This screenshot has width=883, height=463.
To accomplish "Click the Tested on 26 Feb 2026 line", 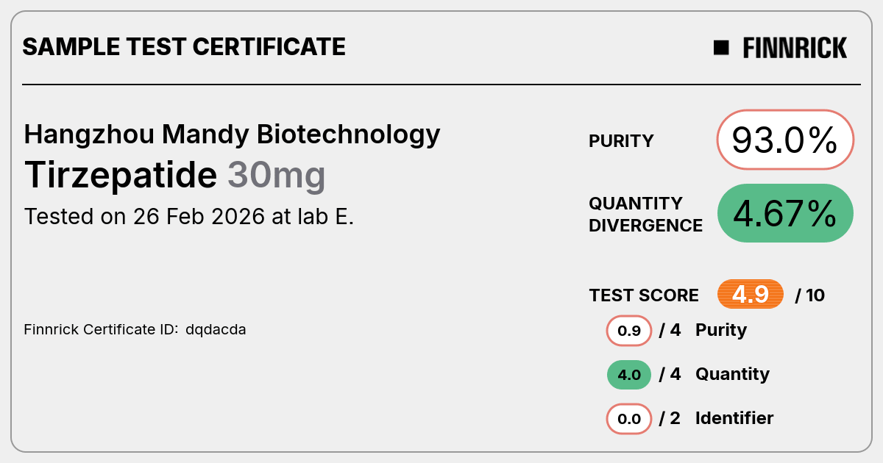I will click(x=189, y=217).
